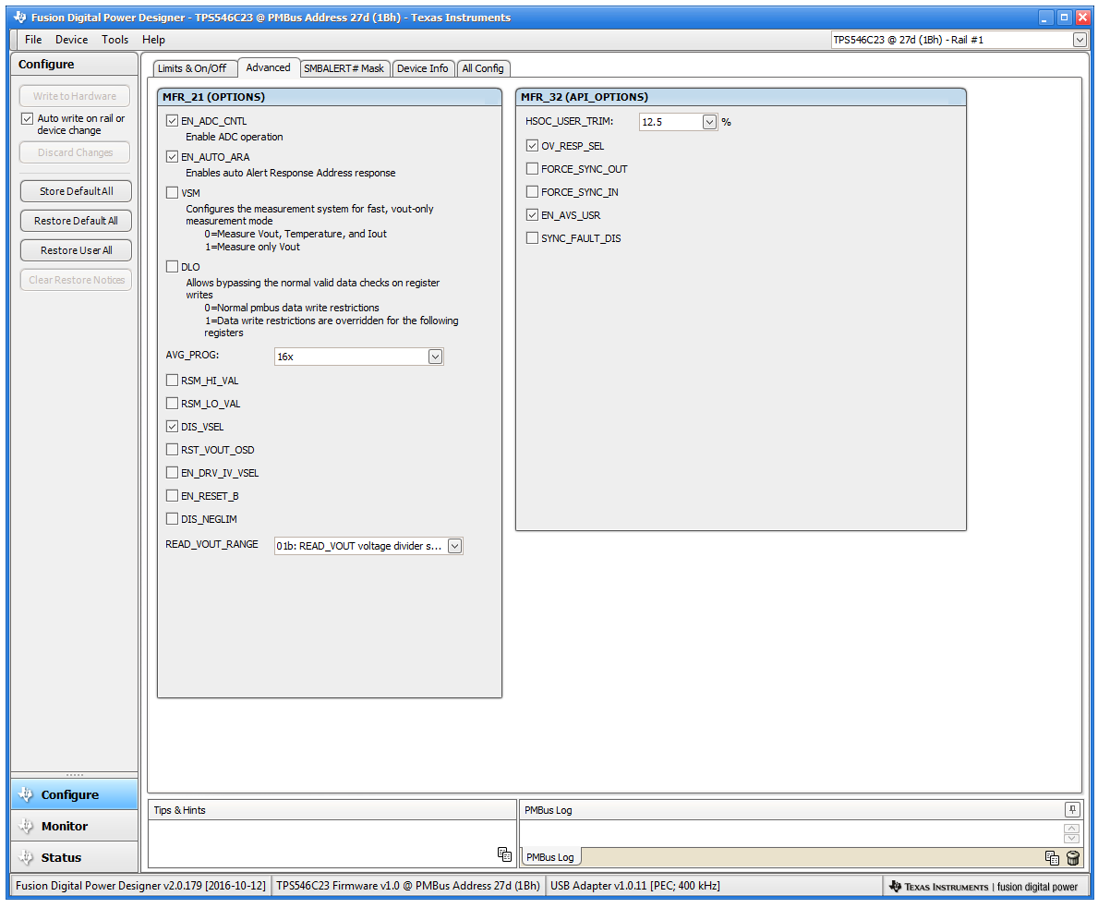Check the FORCE_SYNC_OUT option
The width and height of the screenshot is (1098, 908).
click(x=533, y=168)
